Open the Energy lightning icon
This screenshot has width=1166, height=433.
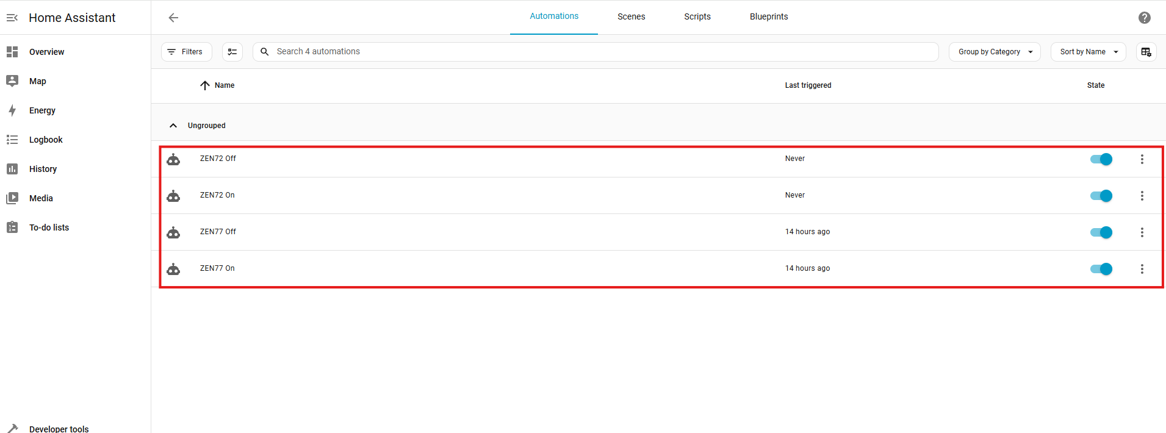point(12,110)
